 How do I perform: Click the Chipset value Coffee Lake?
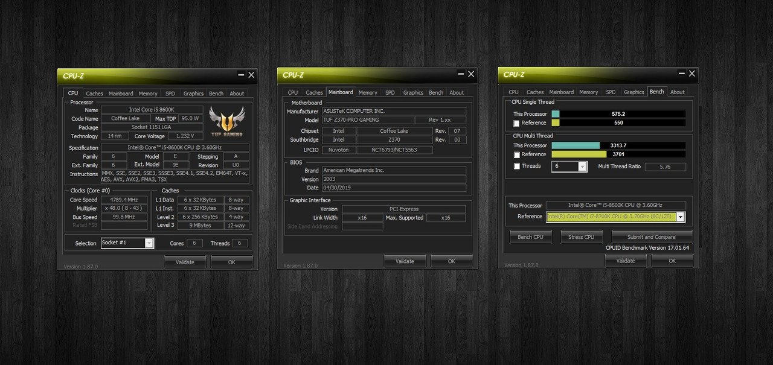tap(394, 131)
